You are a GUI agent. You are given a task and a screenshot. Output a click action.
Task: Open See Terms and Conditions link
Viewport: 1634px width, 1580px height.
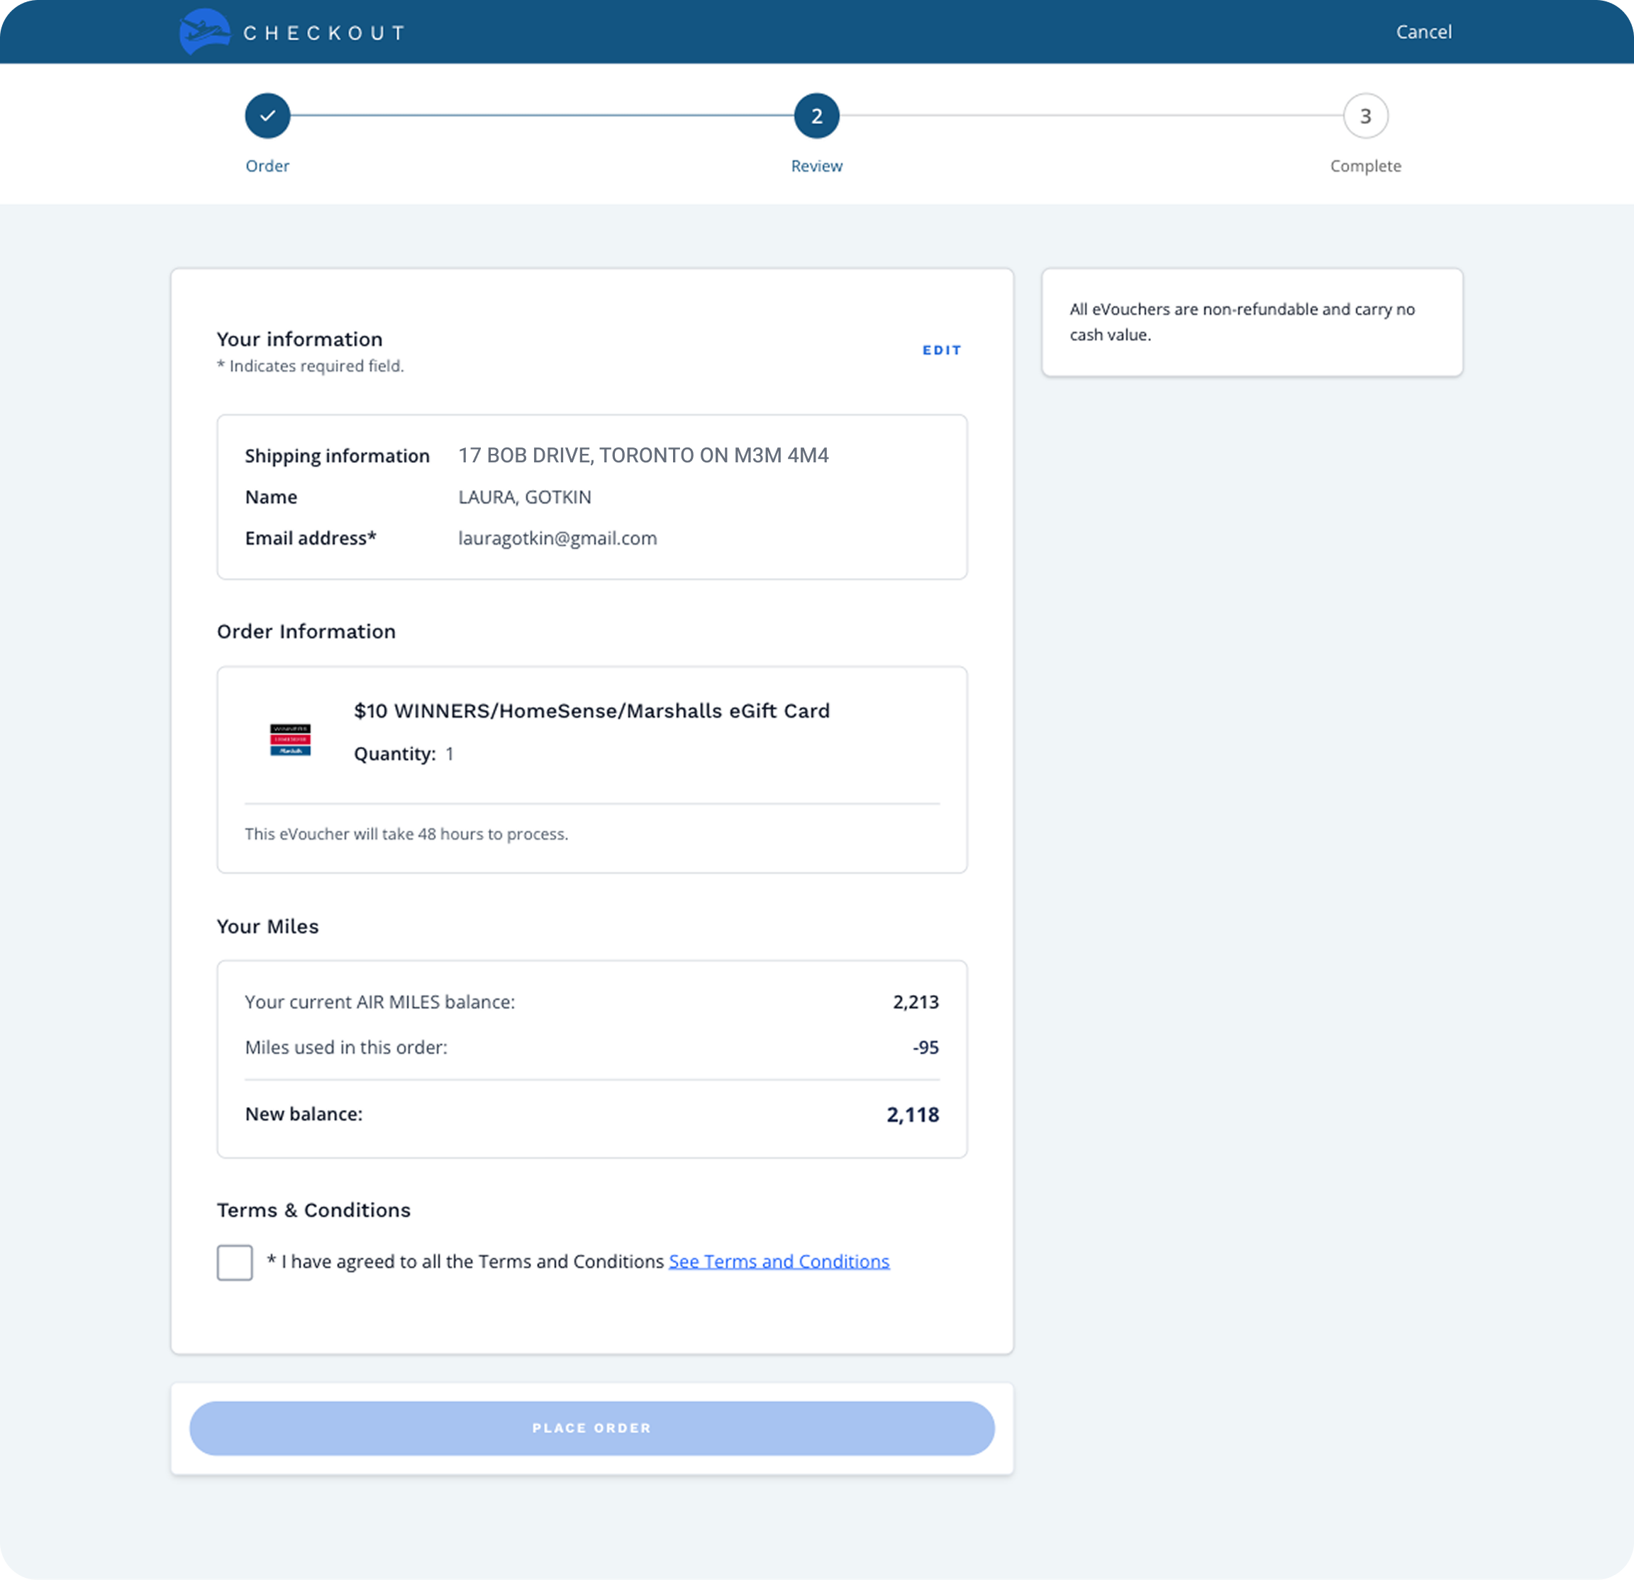click(779, 1262)
